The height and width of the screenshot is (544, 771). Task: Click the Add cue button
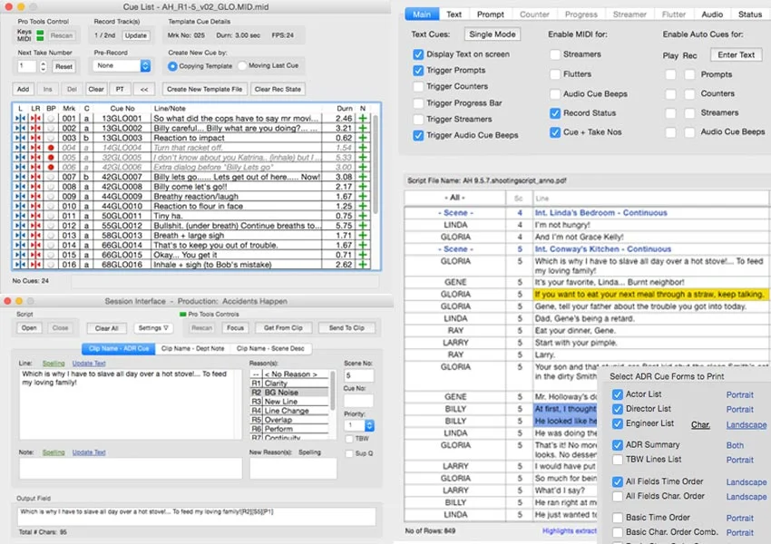click(x=23, y=89)
